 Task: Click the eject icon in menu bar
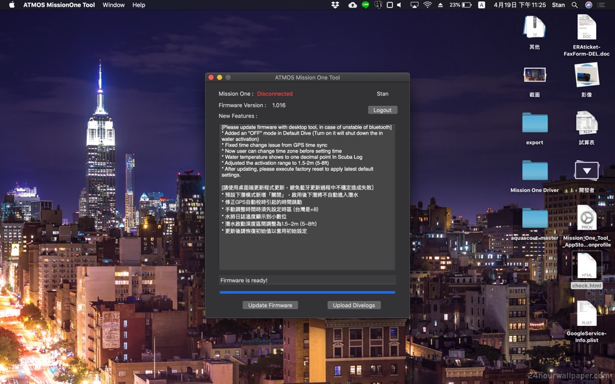(x=440, y=5)
